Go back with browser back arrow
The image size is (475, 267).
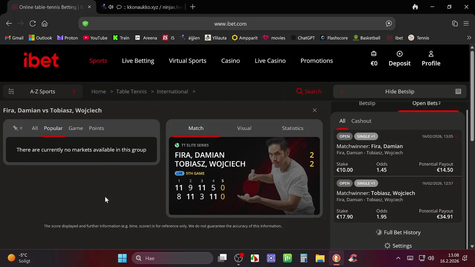coord(9,23)
